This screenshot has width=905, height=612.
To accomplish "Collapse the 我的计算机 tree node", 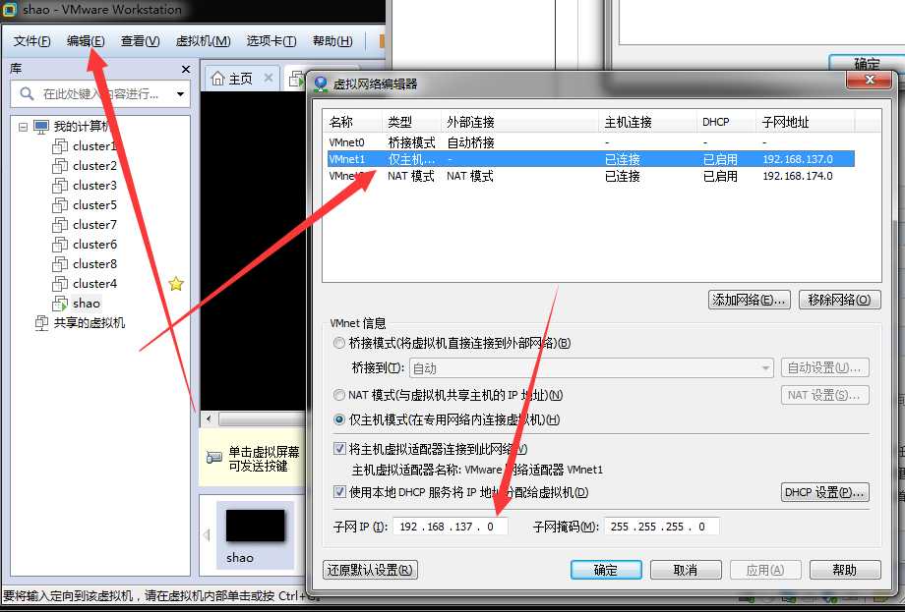I will 23,127.
